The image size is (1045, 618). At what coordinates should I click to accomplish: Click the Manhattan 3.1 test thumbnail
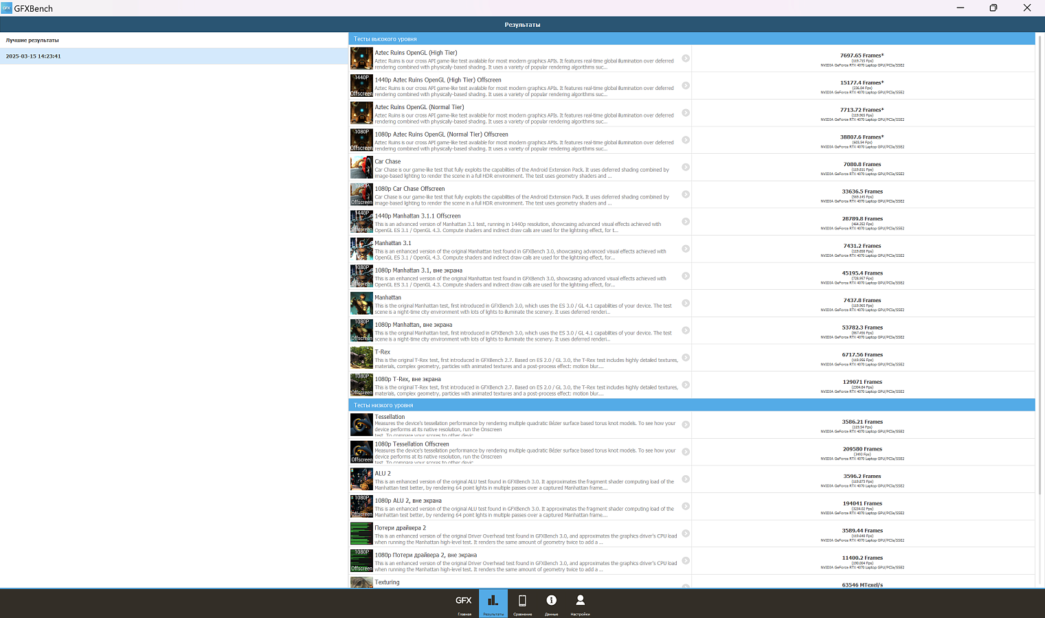pos(361,249)
